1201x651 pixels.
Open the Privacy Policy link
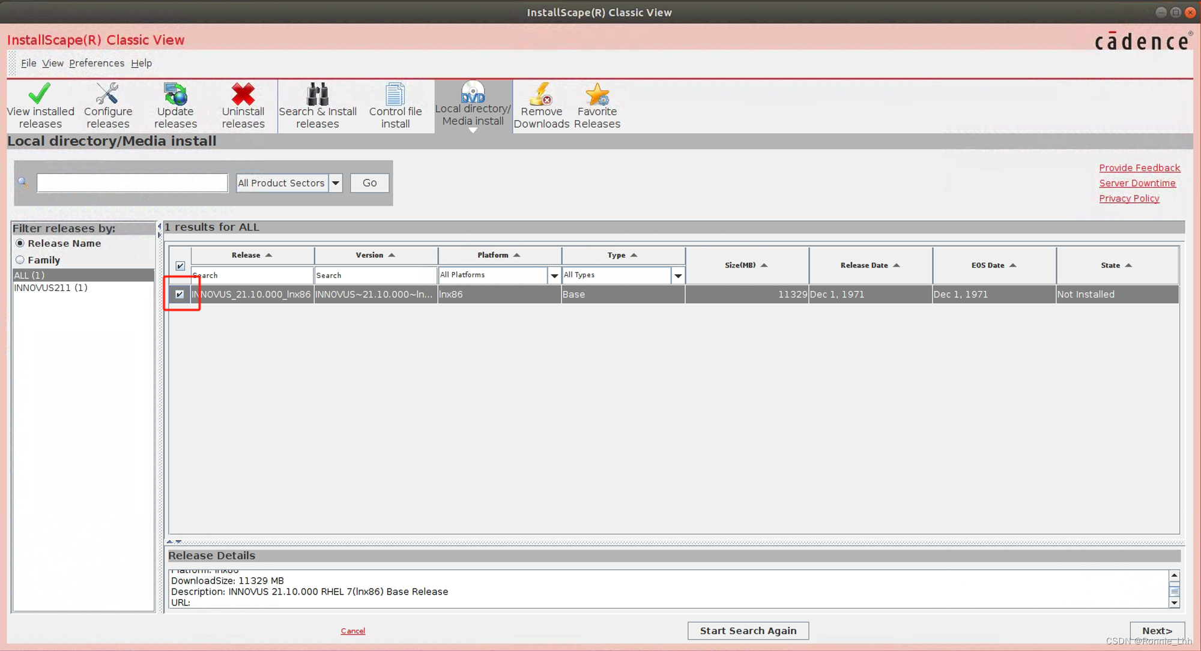click(1129, 198)
